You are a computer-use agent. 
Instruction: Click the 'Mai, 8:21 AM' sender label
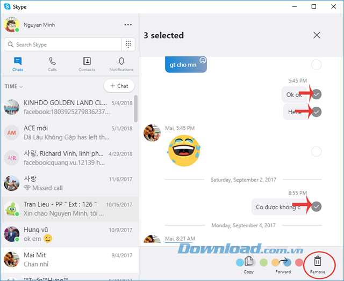point(180,239)
